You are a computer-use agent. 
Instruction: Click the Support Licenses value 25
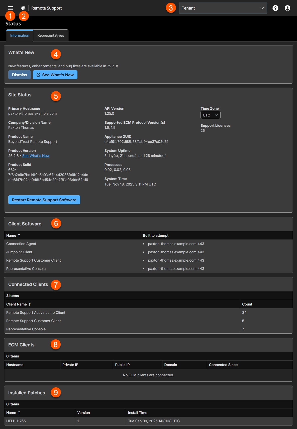(203, 131)
